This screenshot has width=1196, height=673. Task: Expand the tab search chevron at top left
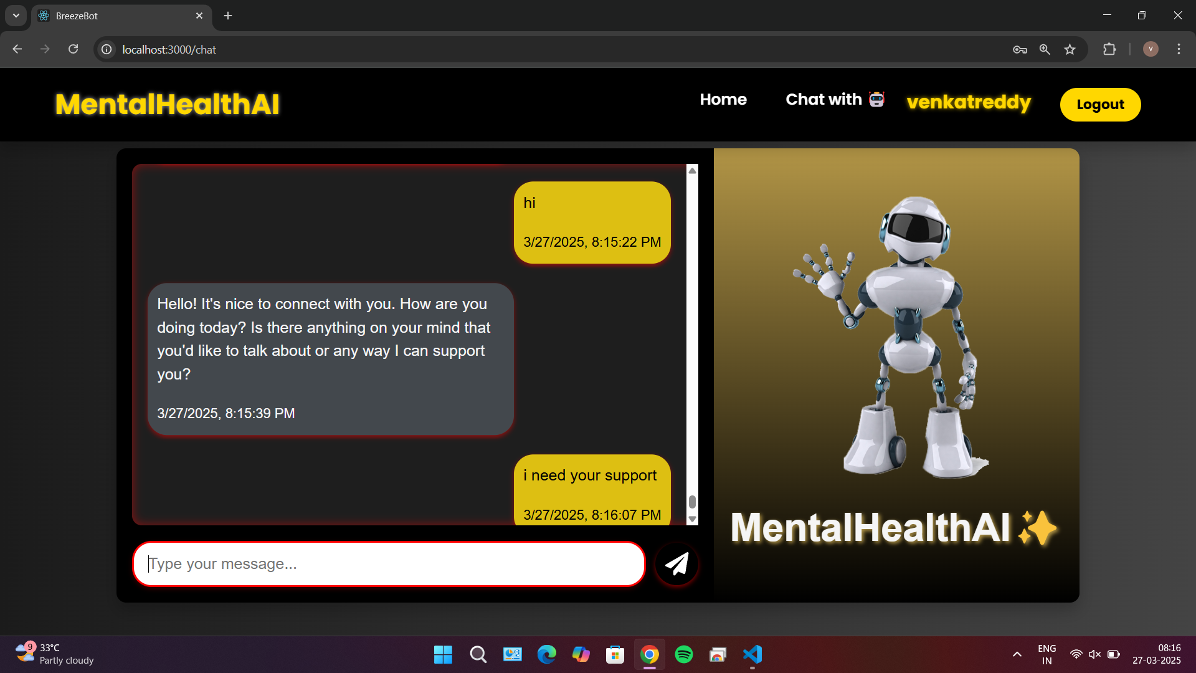[x=16, y=16]
